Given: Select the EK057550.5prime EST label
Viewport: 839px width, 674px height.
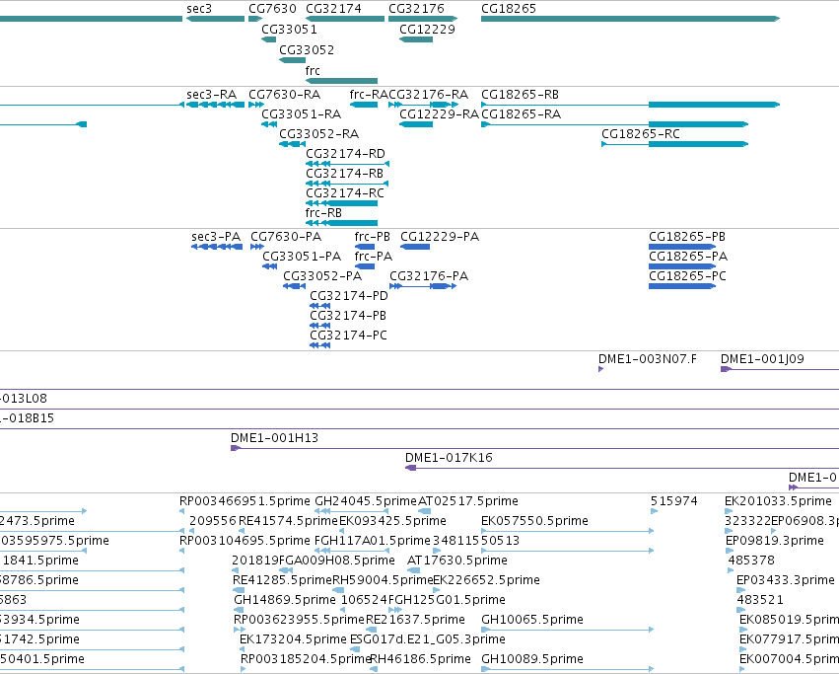Looking at the screenshot, I should point(534,521).
